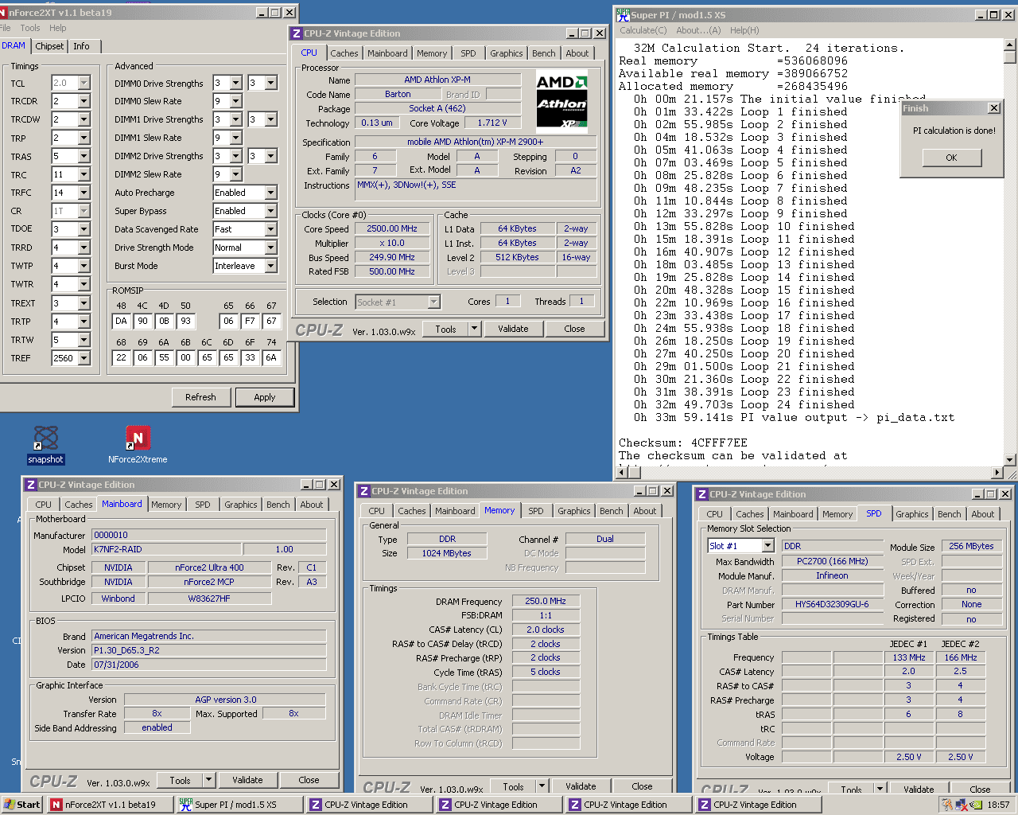Image resolution: width=1018 pixels, height=815 pixels.
Task: Click the Tools button in SPD window
Action: click(x=851, y=790)
